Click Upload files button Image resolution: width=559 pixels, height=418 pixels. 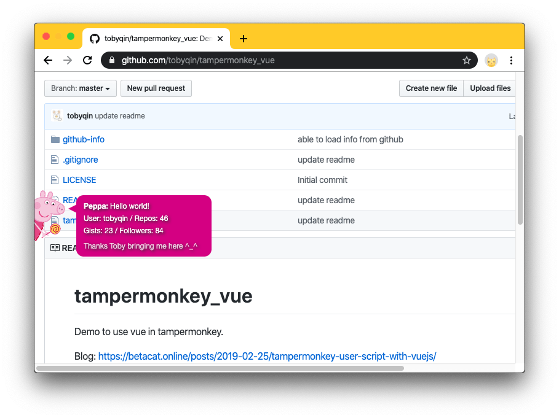point(490,88)
